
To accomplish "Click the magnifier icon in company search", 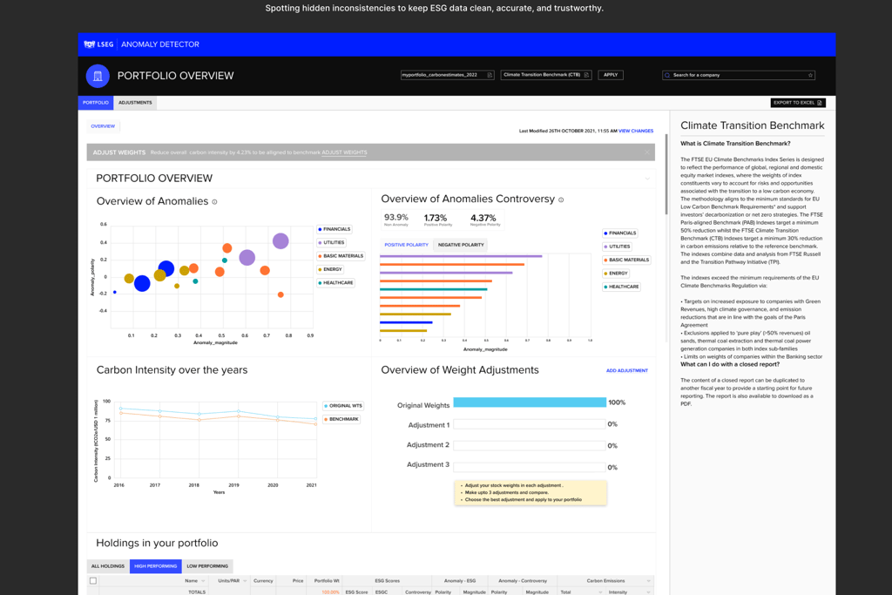I will pos(667,75).
